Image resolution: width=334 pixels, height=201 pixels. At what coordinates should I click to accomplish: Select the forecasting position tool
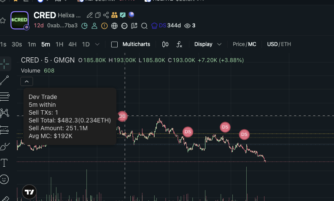point(4,130)
